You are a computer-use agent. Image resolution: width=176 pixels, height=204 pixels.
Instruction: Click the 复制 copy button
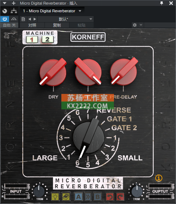[57, 25]
